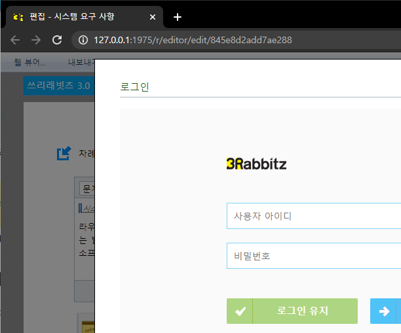
Task: Click the tab favicon icon
Action: point(18,17)
